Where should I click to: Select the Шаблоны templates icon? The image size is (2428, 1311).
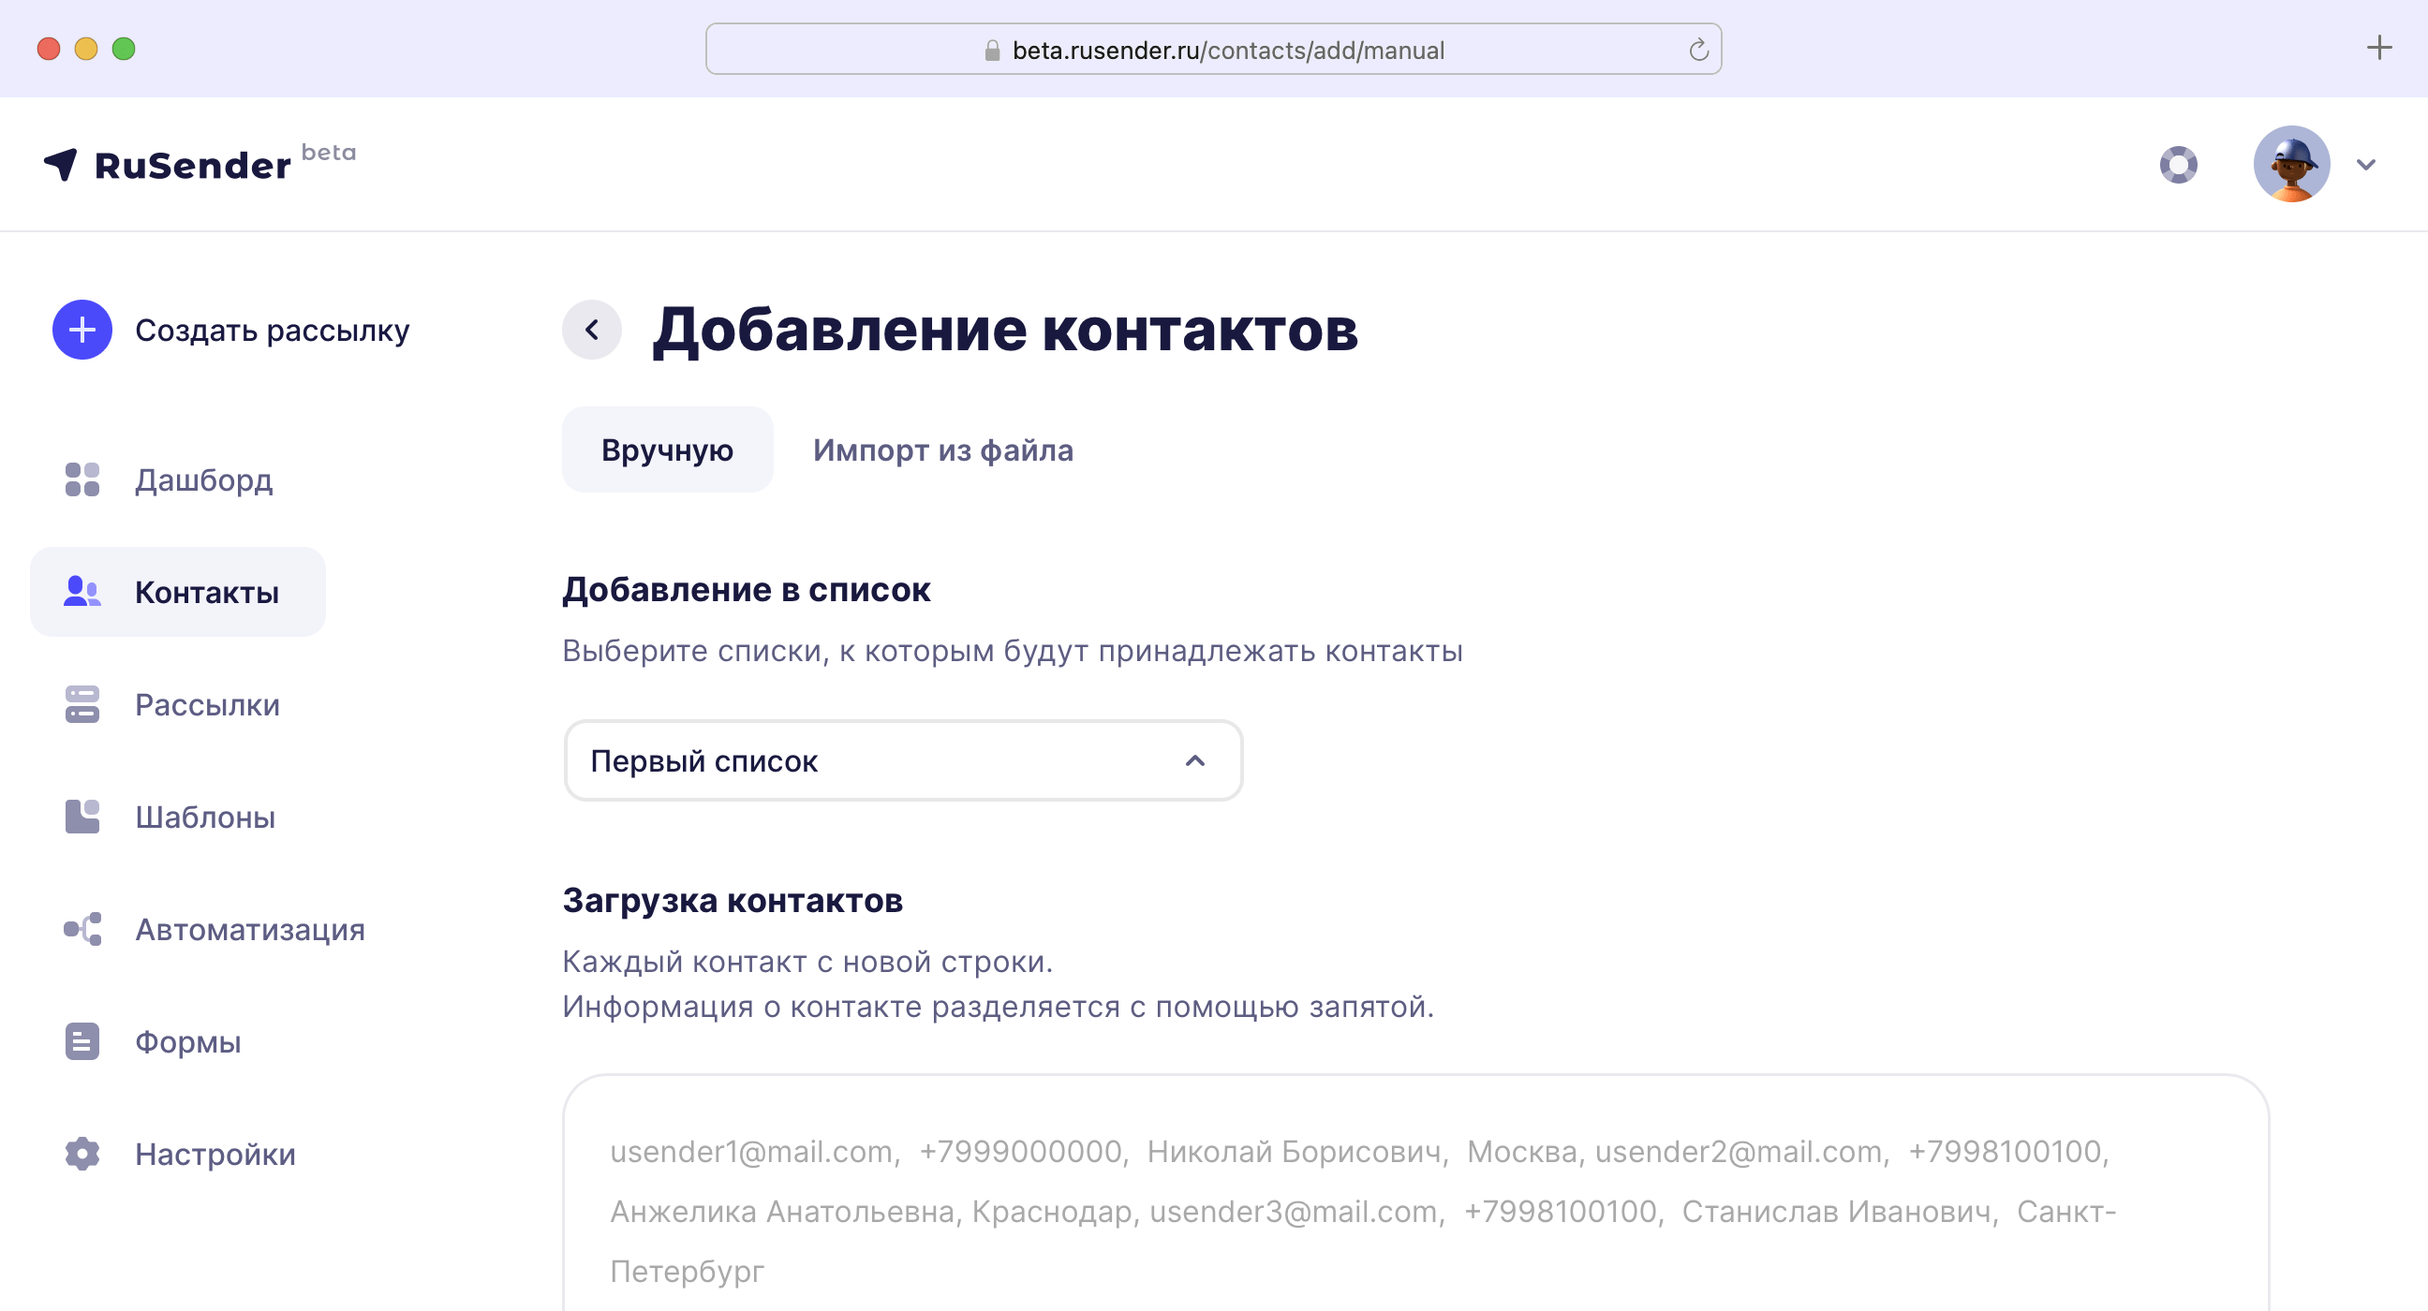click(82, 817)
